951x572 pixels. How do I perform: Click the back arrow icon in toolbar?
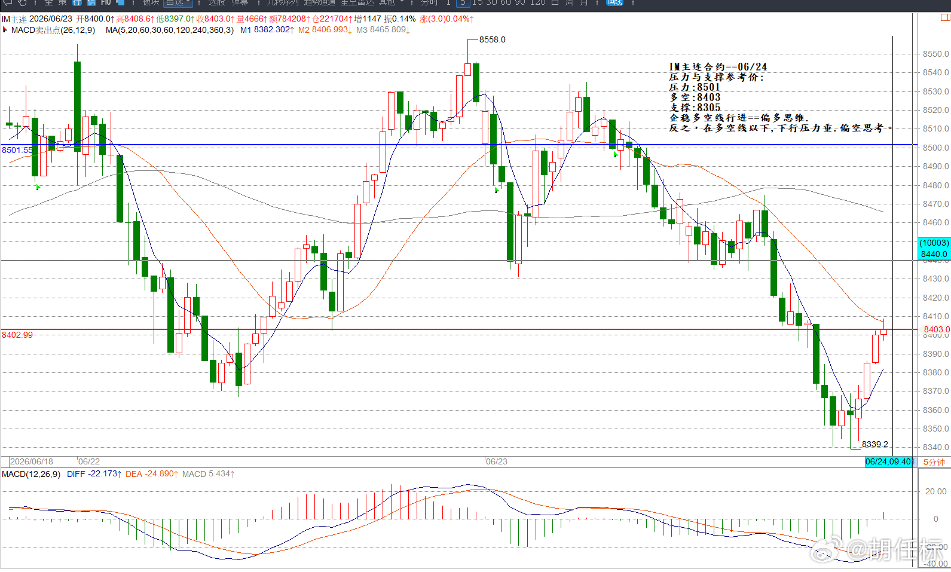pos(8,2)
